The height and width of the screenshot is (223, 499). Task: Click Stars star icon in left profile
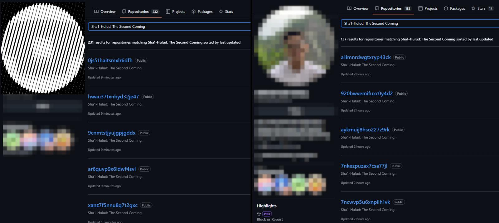pyautogui.click(x=221, y=12)
